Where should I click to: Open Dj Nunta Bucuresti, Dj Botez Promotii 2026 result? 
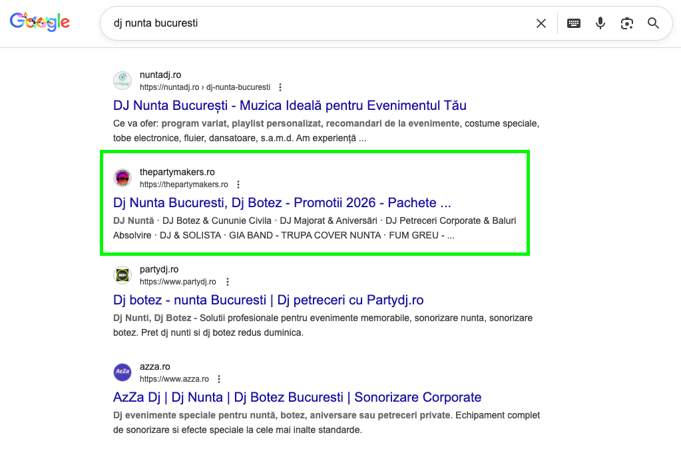click(x=282, y=203)
